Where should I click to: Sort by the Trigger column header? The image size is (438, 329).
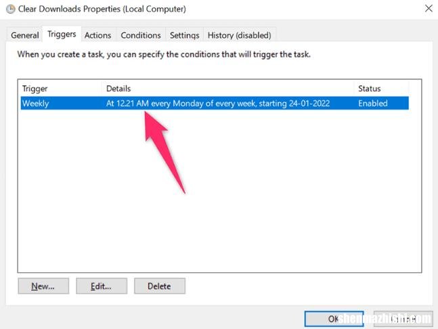[60, 89]
